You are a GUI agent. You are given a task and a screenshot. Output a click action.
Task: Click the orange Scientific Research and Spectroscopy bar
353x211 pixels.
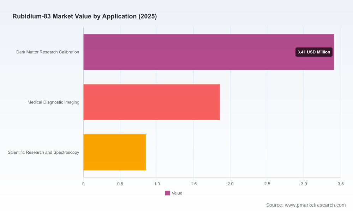point(115,153)
